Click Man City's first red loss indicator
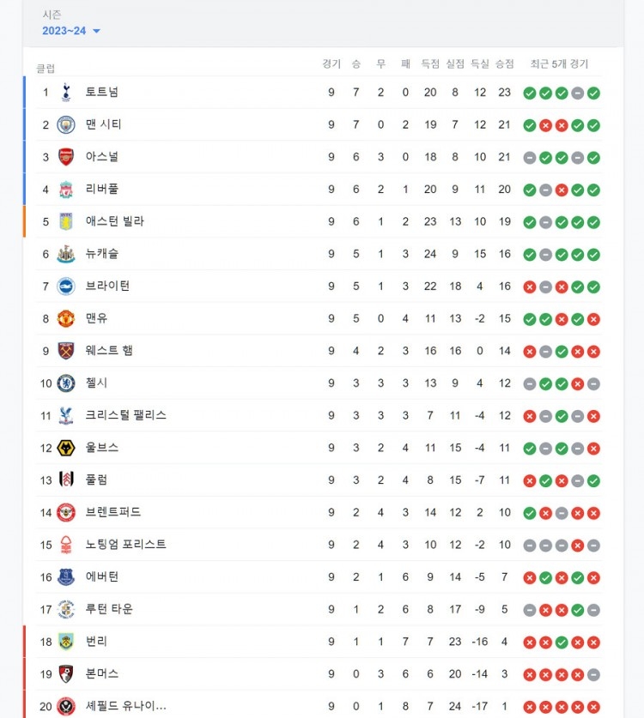Screen dimensions: 644x718 545,125
